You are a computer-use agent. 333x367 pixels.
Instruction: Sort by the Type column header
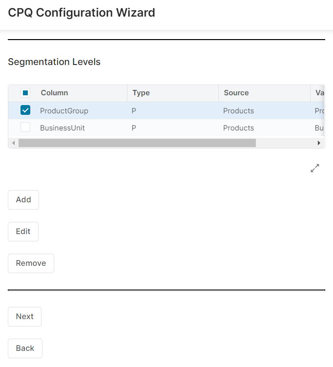click(x=141, y=93)
